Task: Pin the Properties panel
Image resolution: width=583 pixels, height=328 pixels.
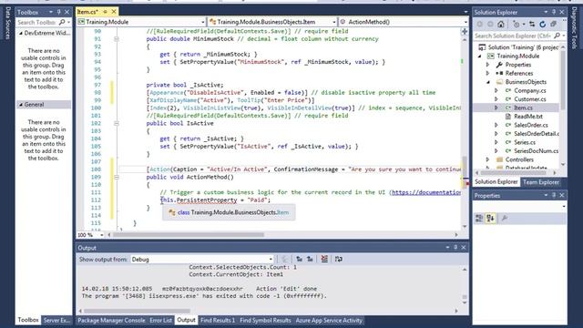Action: click(554, 195)
